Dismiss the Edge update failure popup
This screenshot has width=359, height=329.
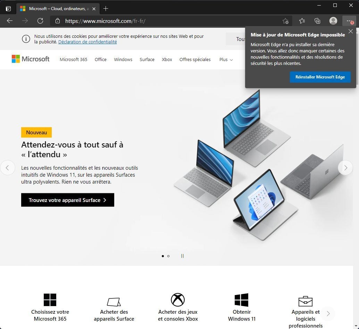[351, 31]
